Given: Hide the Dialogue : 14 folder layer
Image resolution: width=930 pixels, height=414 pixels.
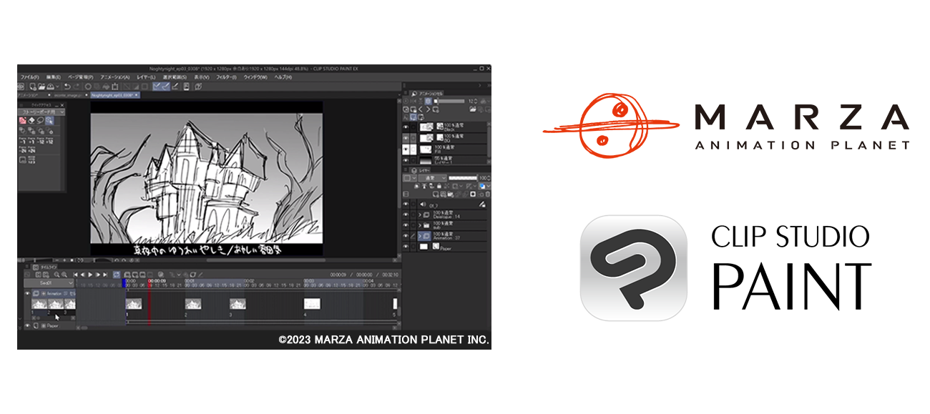Looking at the screenshot, I should (x=405, y=215).
